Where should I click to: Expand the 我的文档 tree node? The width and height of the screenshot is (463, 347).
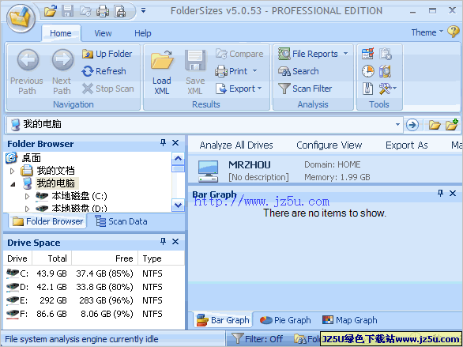(12, 171)
